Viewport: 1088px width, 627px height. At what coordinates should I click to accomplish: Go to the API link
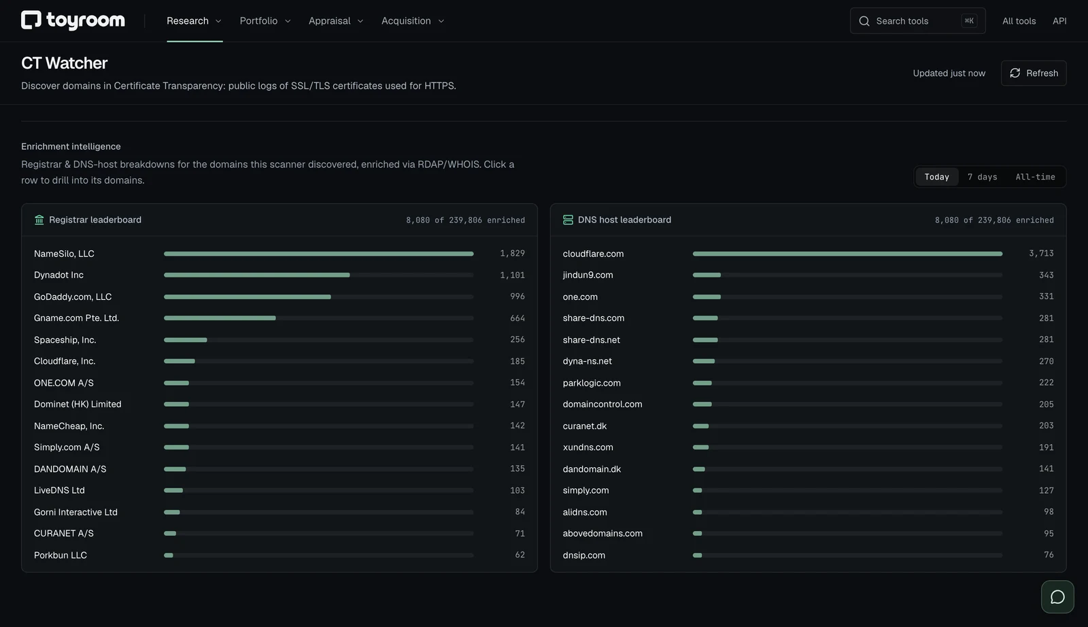coord(1059,21)
